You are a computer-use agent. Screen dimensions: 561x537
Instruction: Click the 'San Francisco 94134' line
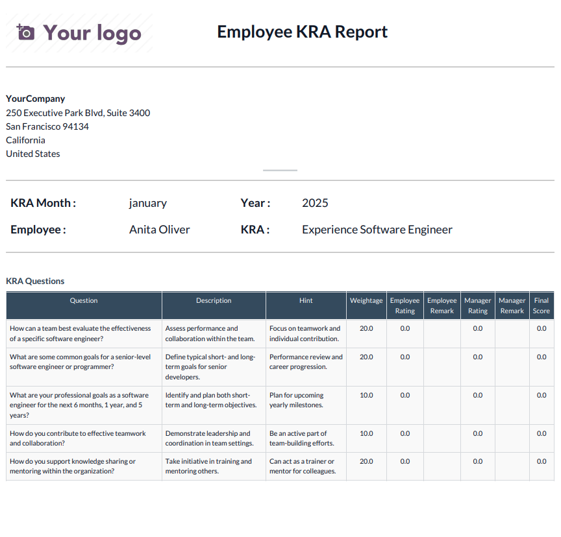pyautogui.click(x=47, y=126)
